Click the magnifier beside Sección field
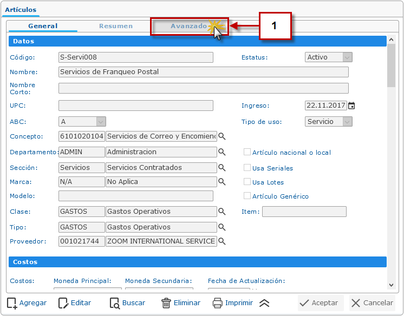The image size is (404, 316). point(221,168)
